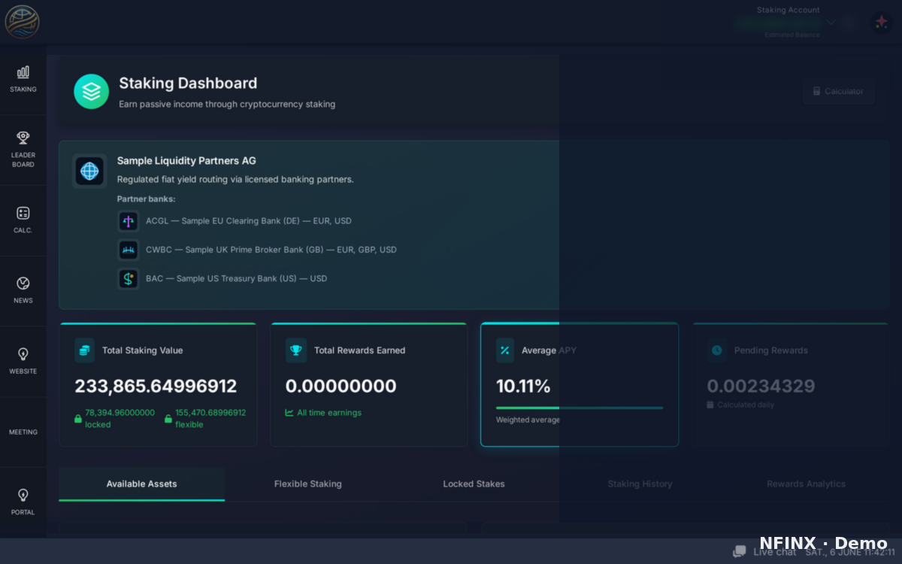Image resolution: width=902 pixels, height=564 pixels.
Task: Click the Total Staking Value 233,865.64996912 figure
Action: coord(156,387)
